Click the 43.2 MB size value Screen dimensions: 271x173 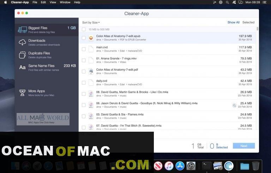point(246,70)
